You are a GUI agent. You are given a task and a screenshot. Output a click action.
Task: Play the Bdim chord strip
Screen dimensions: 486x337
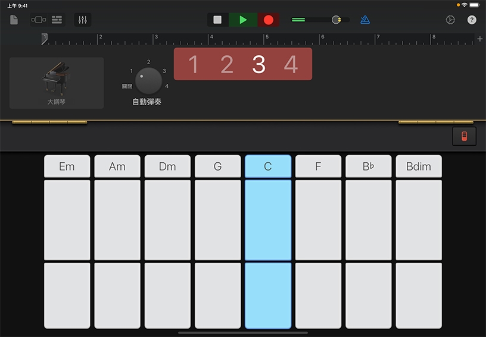pyautogui.click(x=419, y=220)
